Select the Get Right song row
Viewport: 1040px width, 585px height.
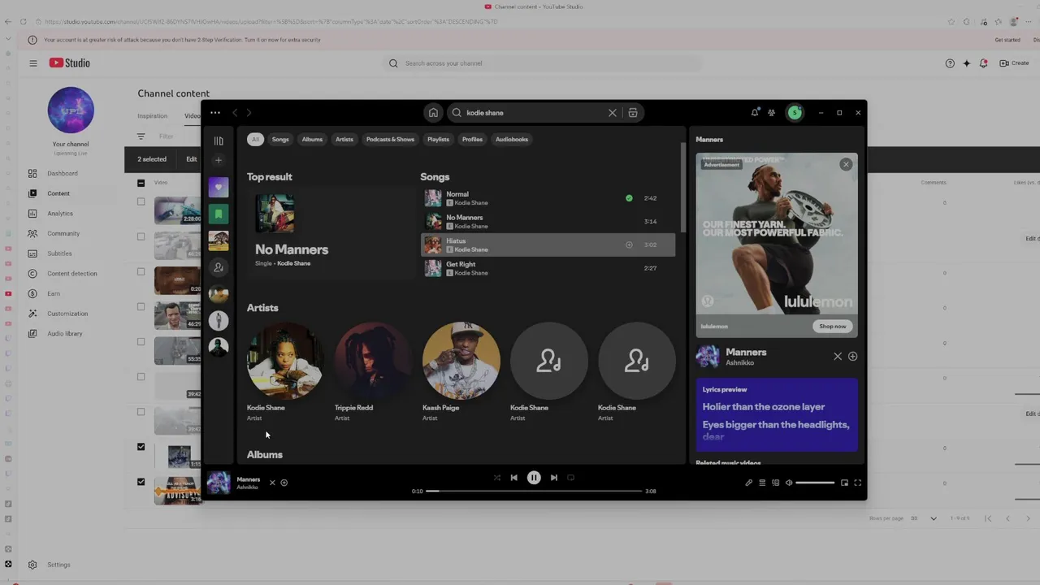(548, 268)
